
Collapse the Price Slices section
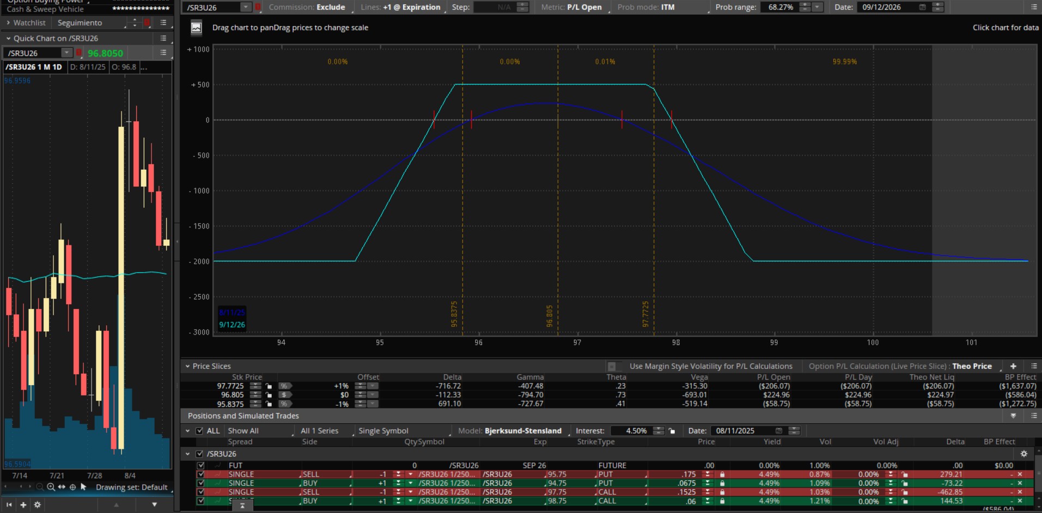[x=187, y=366]
